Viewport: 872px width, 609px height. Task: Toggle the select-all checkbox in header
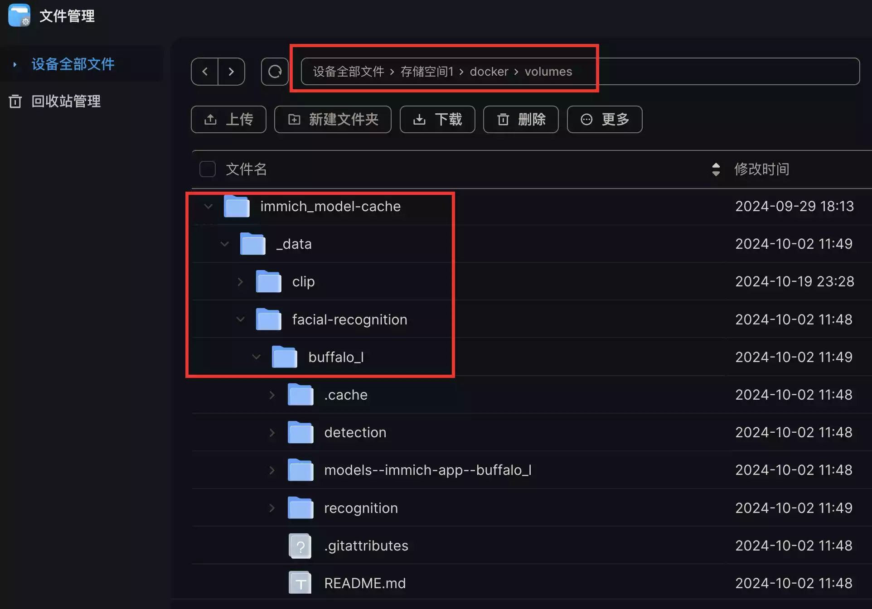(208, 169)
